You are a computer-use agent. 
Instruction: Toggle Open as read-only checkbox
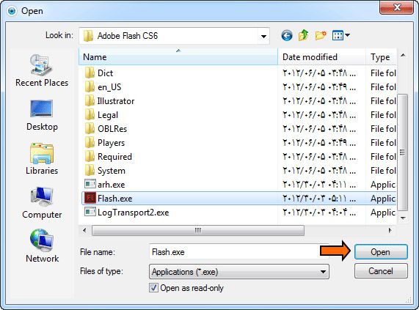(x=153, y=287)
